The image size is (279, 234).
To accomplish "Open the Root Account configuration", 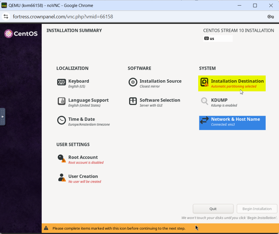I will click(x=81, y=160).
